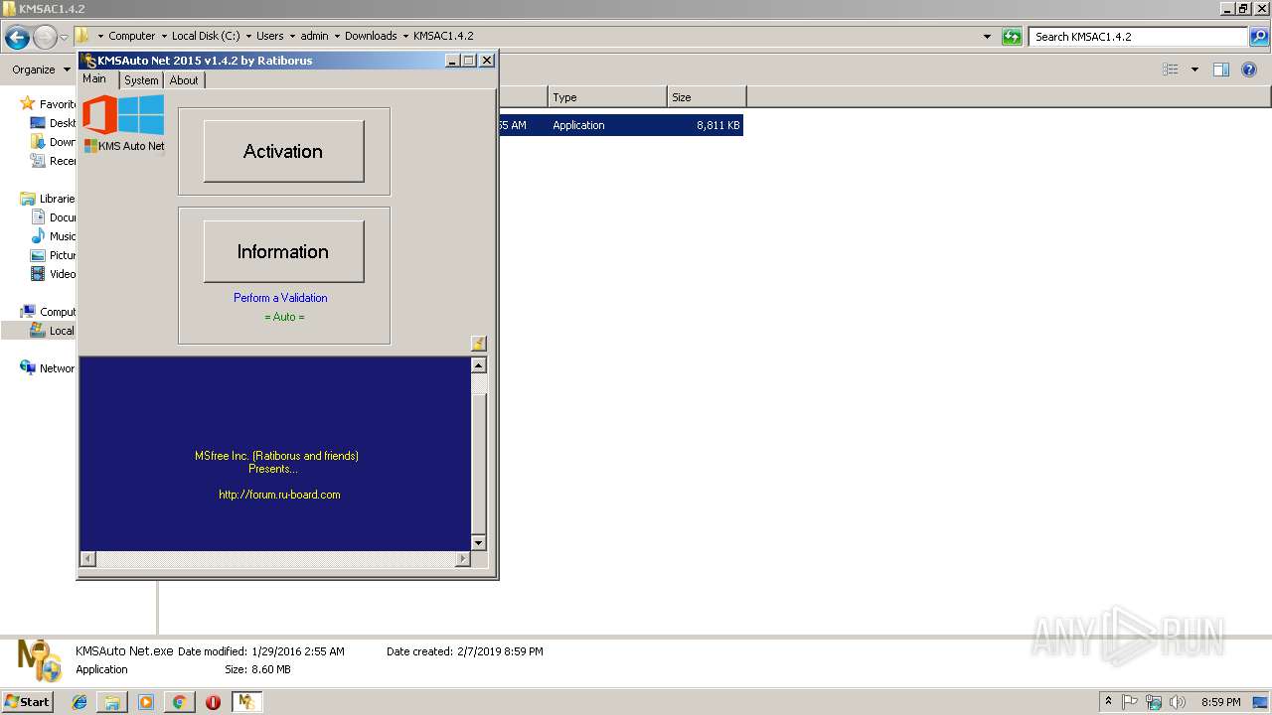Click the Explorer Help question mark icon
The image size is (1272, 715).
[1250, 70]
